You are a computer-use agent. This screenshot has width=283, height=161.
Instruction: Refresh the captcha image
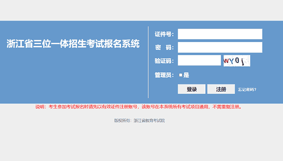(x=237, y=61)
